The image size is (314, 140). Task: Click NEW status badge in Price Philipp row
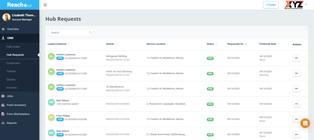210,119
